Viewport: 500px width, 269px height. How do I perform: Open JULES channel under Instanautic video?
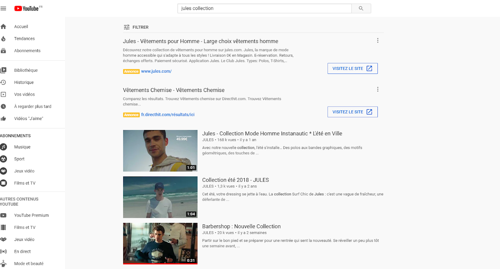point(208,140)
